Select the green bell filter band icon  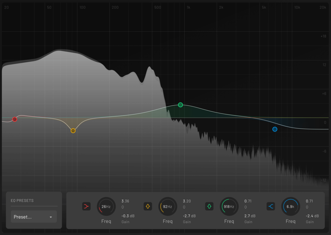point(209,206)
